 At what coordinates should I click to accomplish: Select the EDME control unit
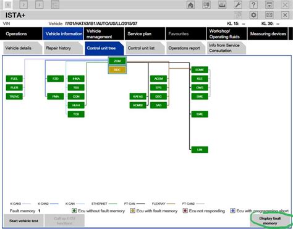[x=200, y=70]
